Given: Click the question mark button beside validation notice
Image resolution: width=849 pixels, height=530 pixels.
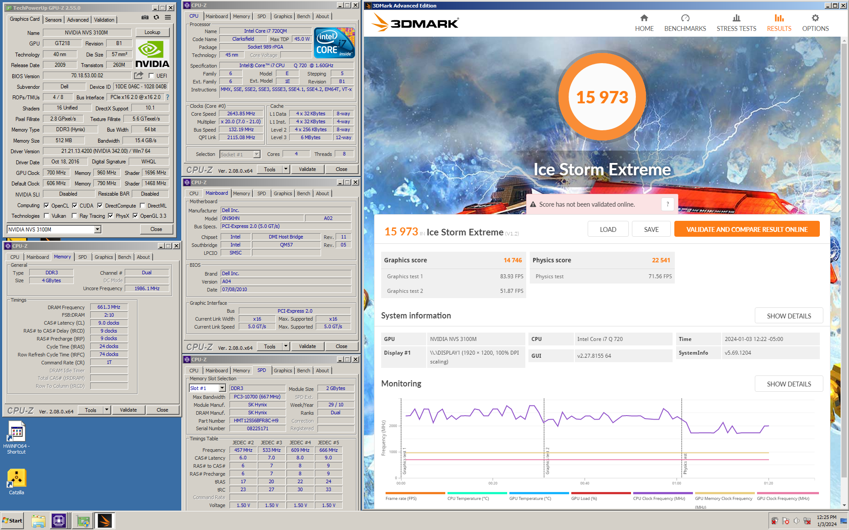Looking at the screenshot, I should point(668,204).
